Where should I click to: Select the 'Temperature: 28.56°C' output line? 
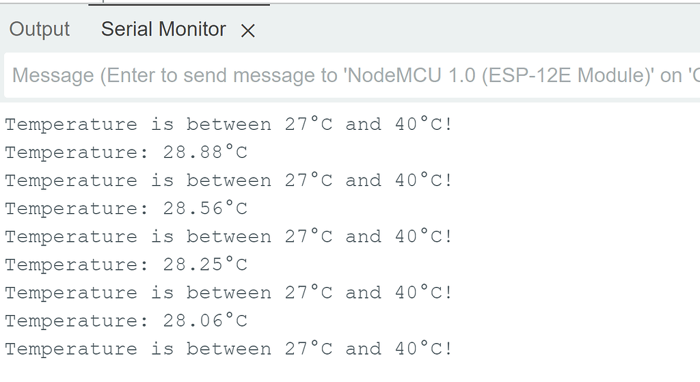tap(126, 209)
